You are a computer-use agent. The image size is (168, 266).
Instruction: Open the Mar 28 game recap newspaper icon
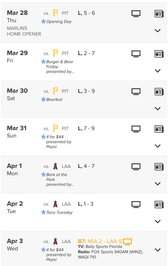pyautogui.click(x=159, y=14)
